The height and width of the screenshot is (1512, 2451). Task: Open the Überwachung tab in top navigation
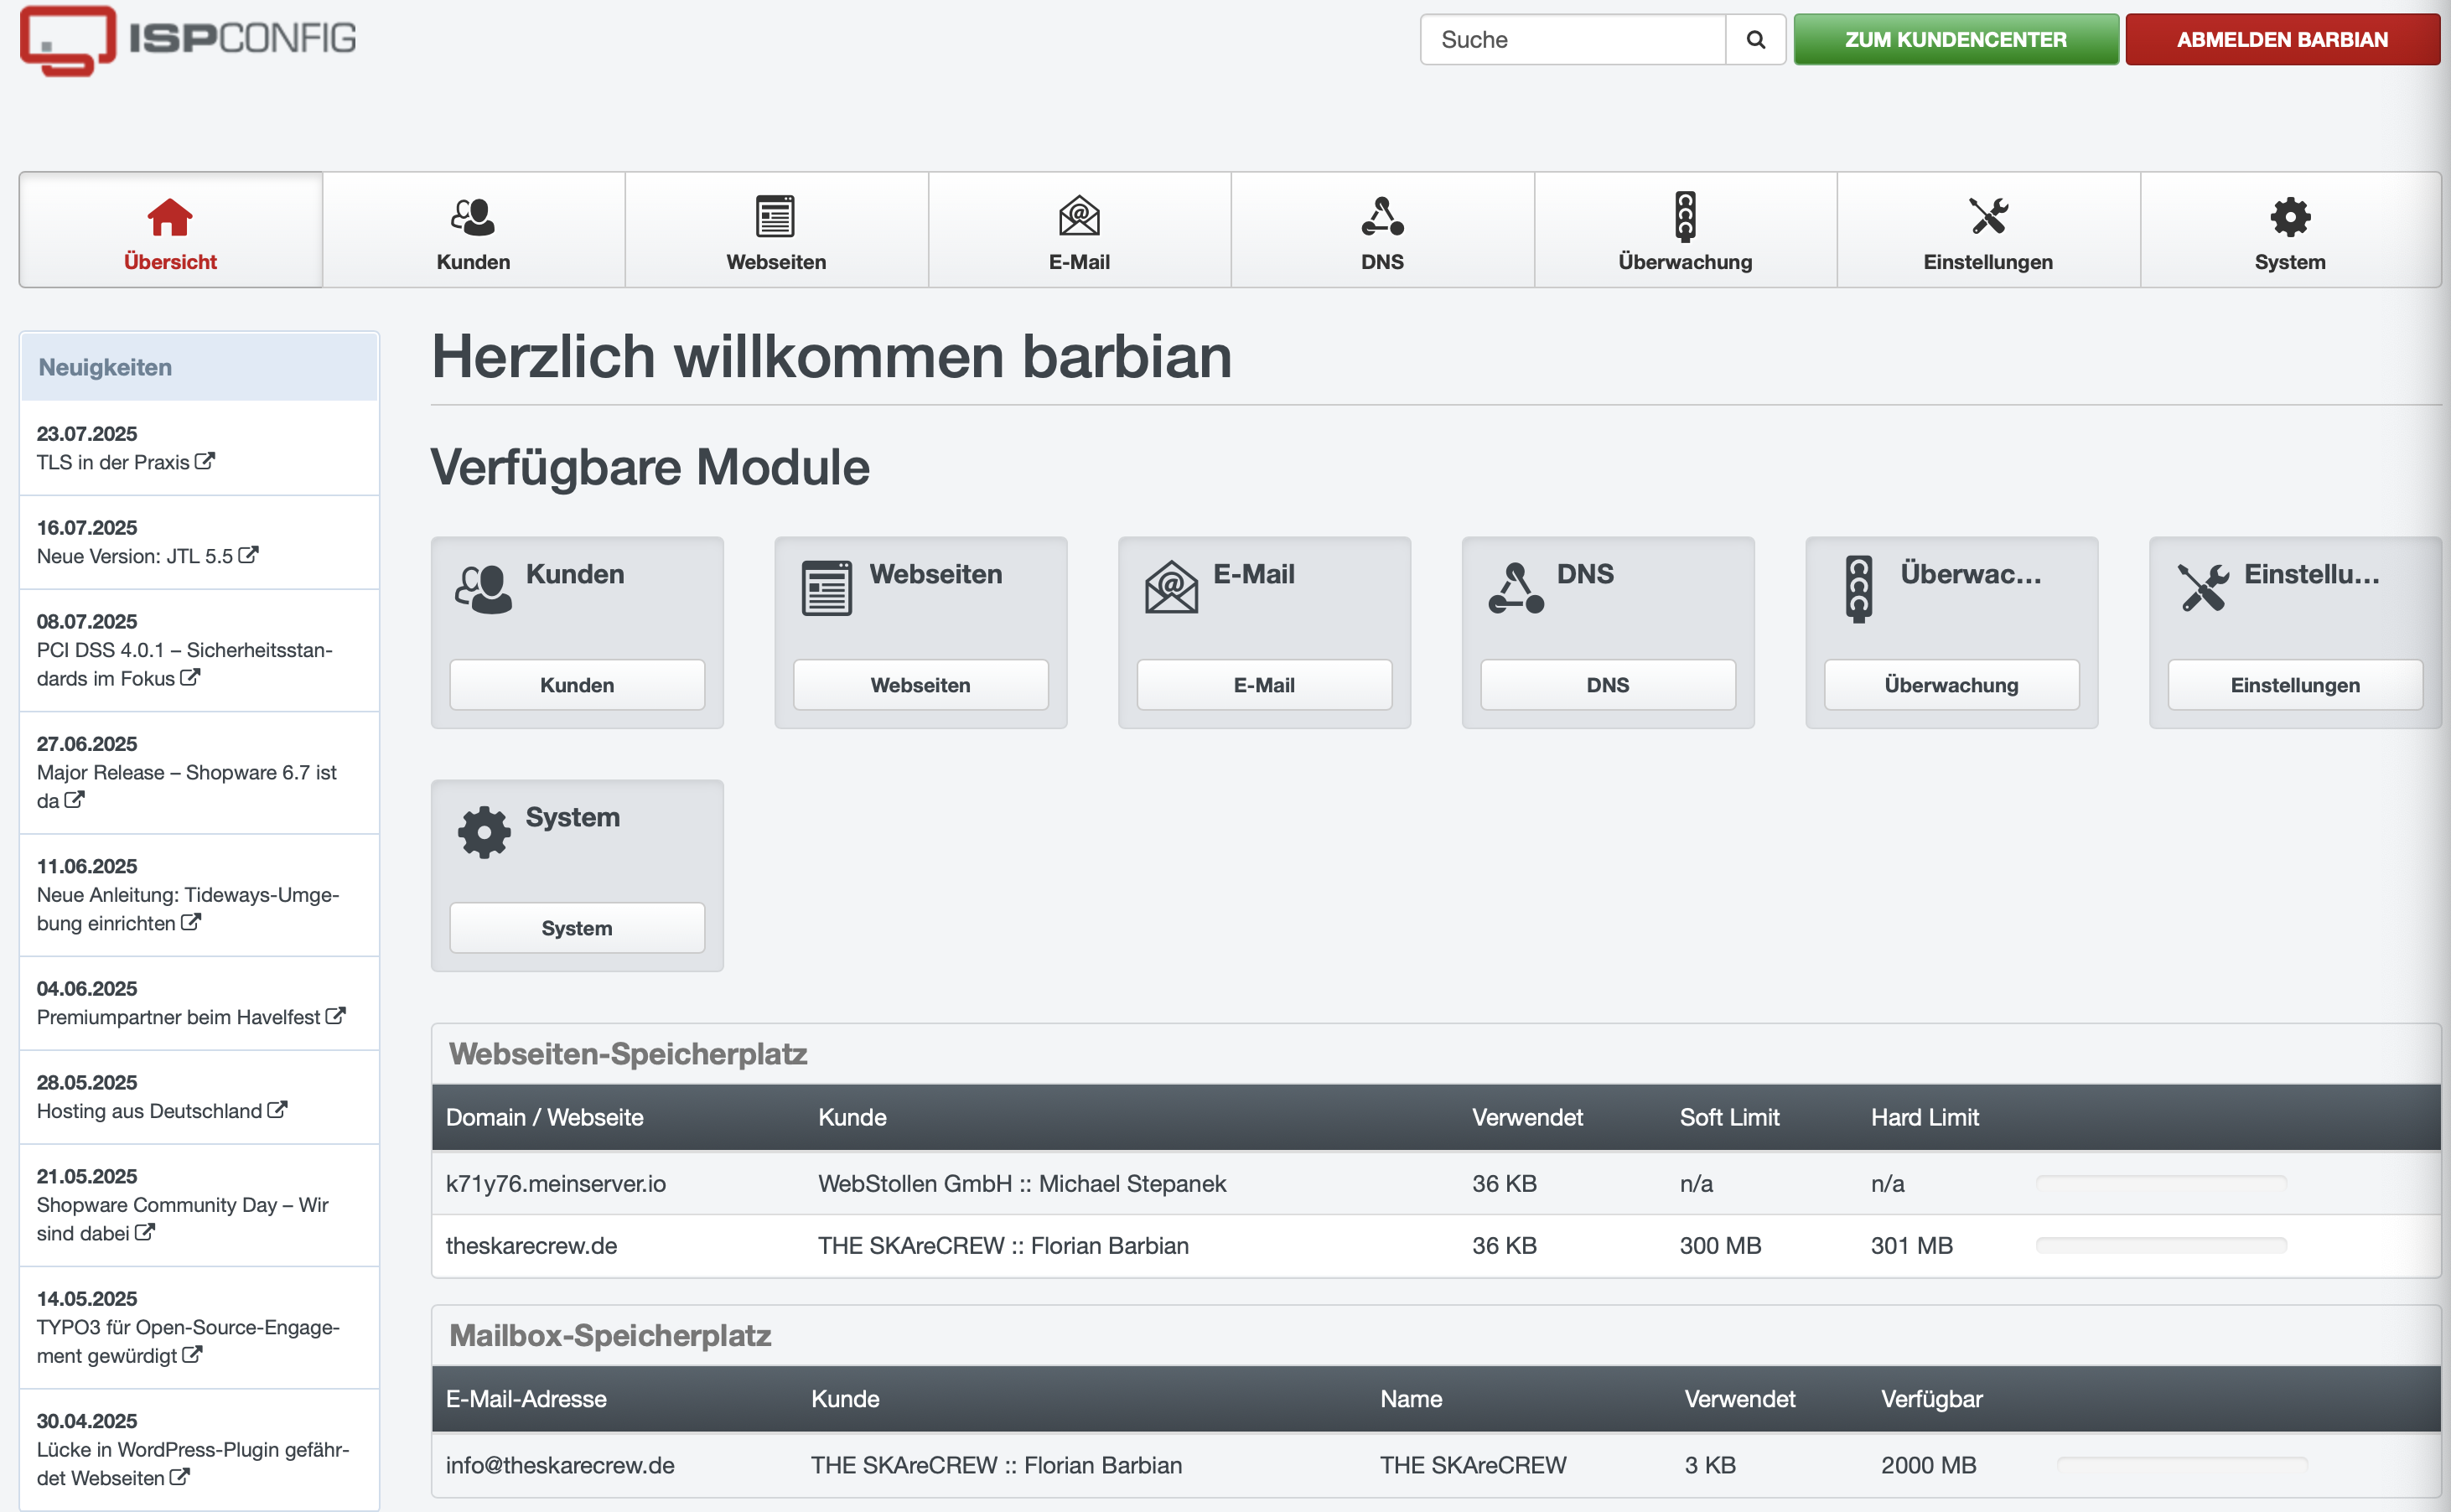(x=1685, y=230)
